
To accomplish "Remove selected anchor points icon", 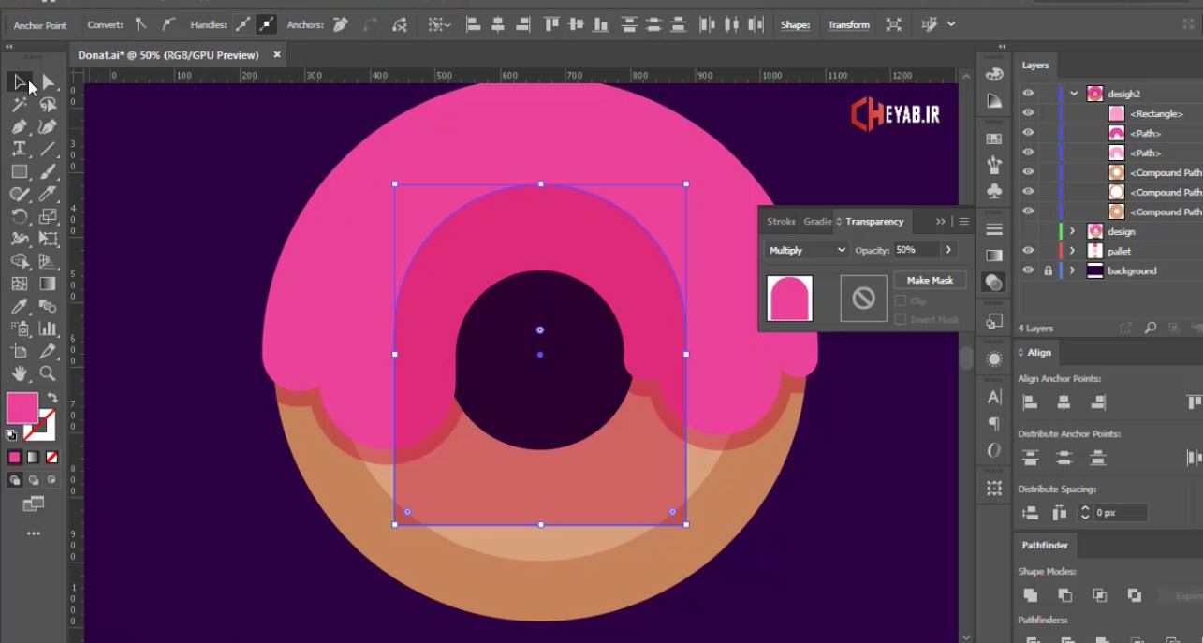I will [x=342, y=25].
